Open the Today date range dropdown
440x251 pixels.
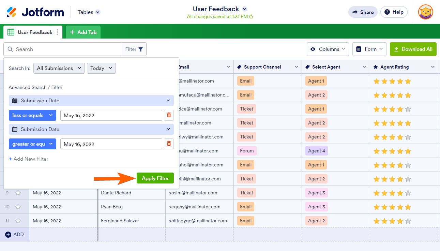click(101, 68)
